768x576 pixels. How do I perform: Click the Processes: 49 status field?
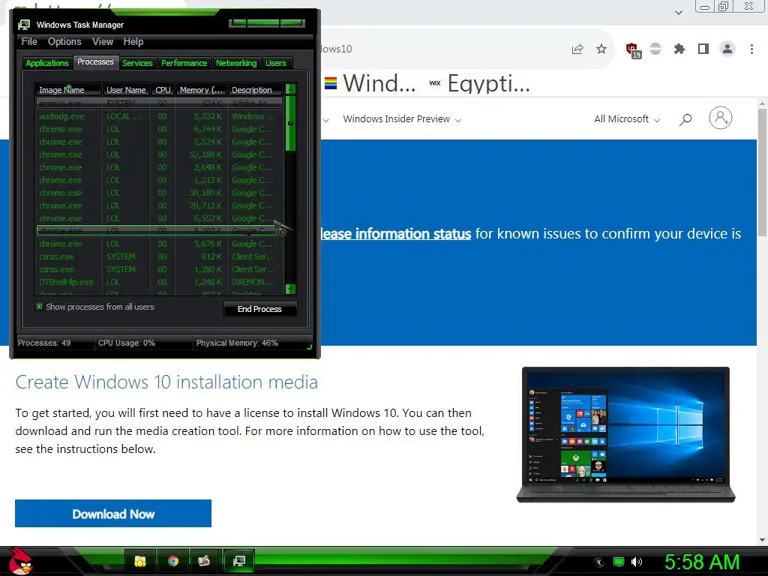(x=55, y=343)
